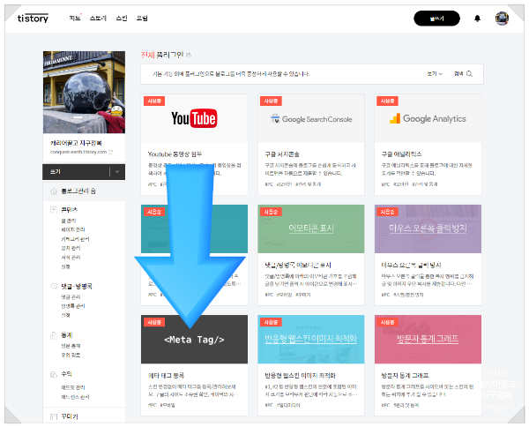Select the <Meta Tag/> plugin thumbnail

(194, 340)
